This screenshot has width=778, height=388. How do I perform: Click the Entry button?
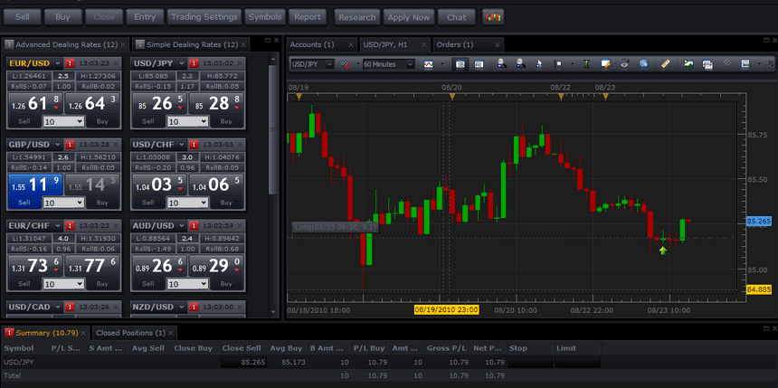point(145,17)
